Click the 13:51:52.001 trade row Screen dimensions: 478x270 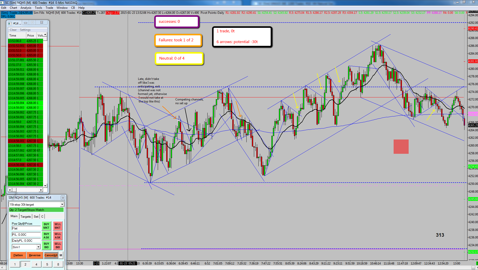(26, 46)
